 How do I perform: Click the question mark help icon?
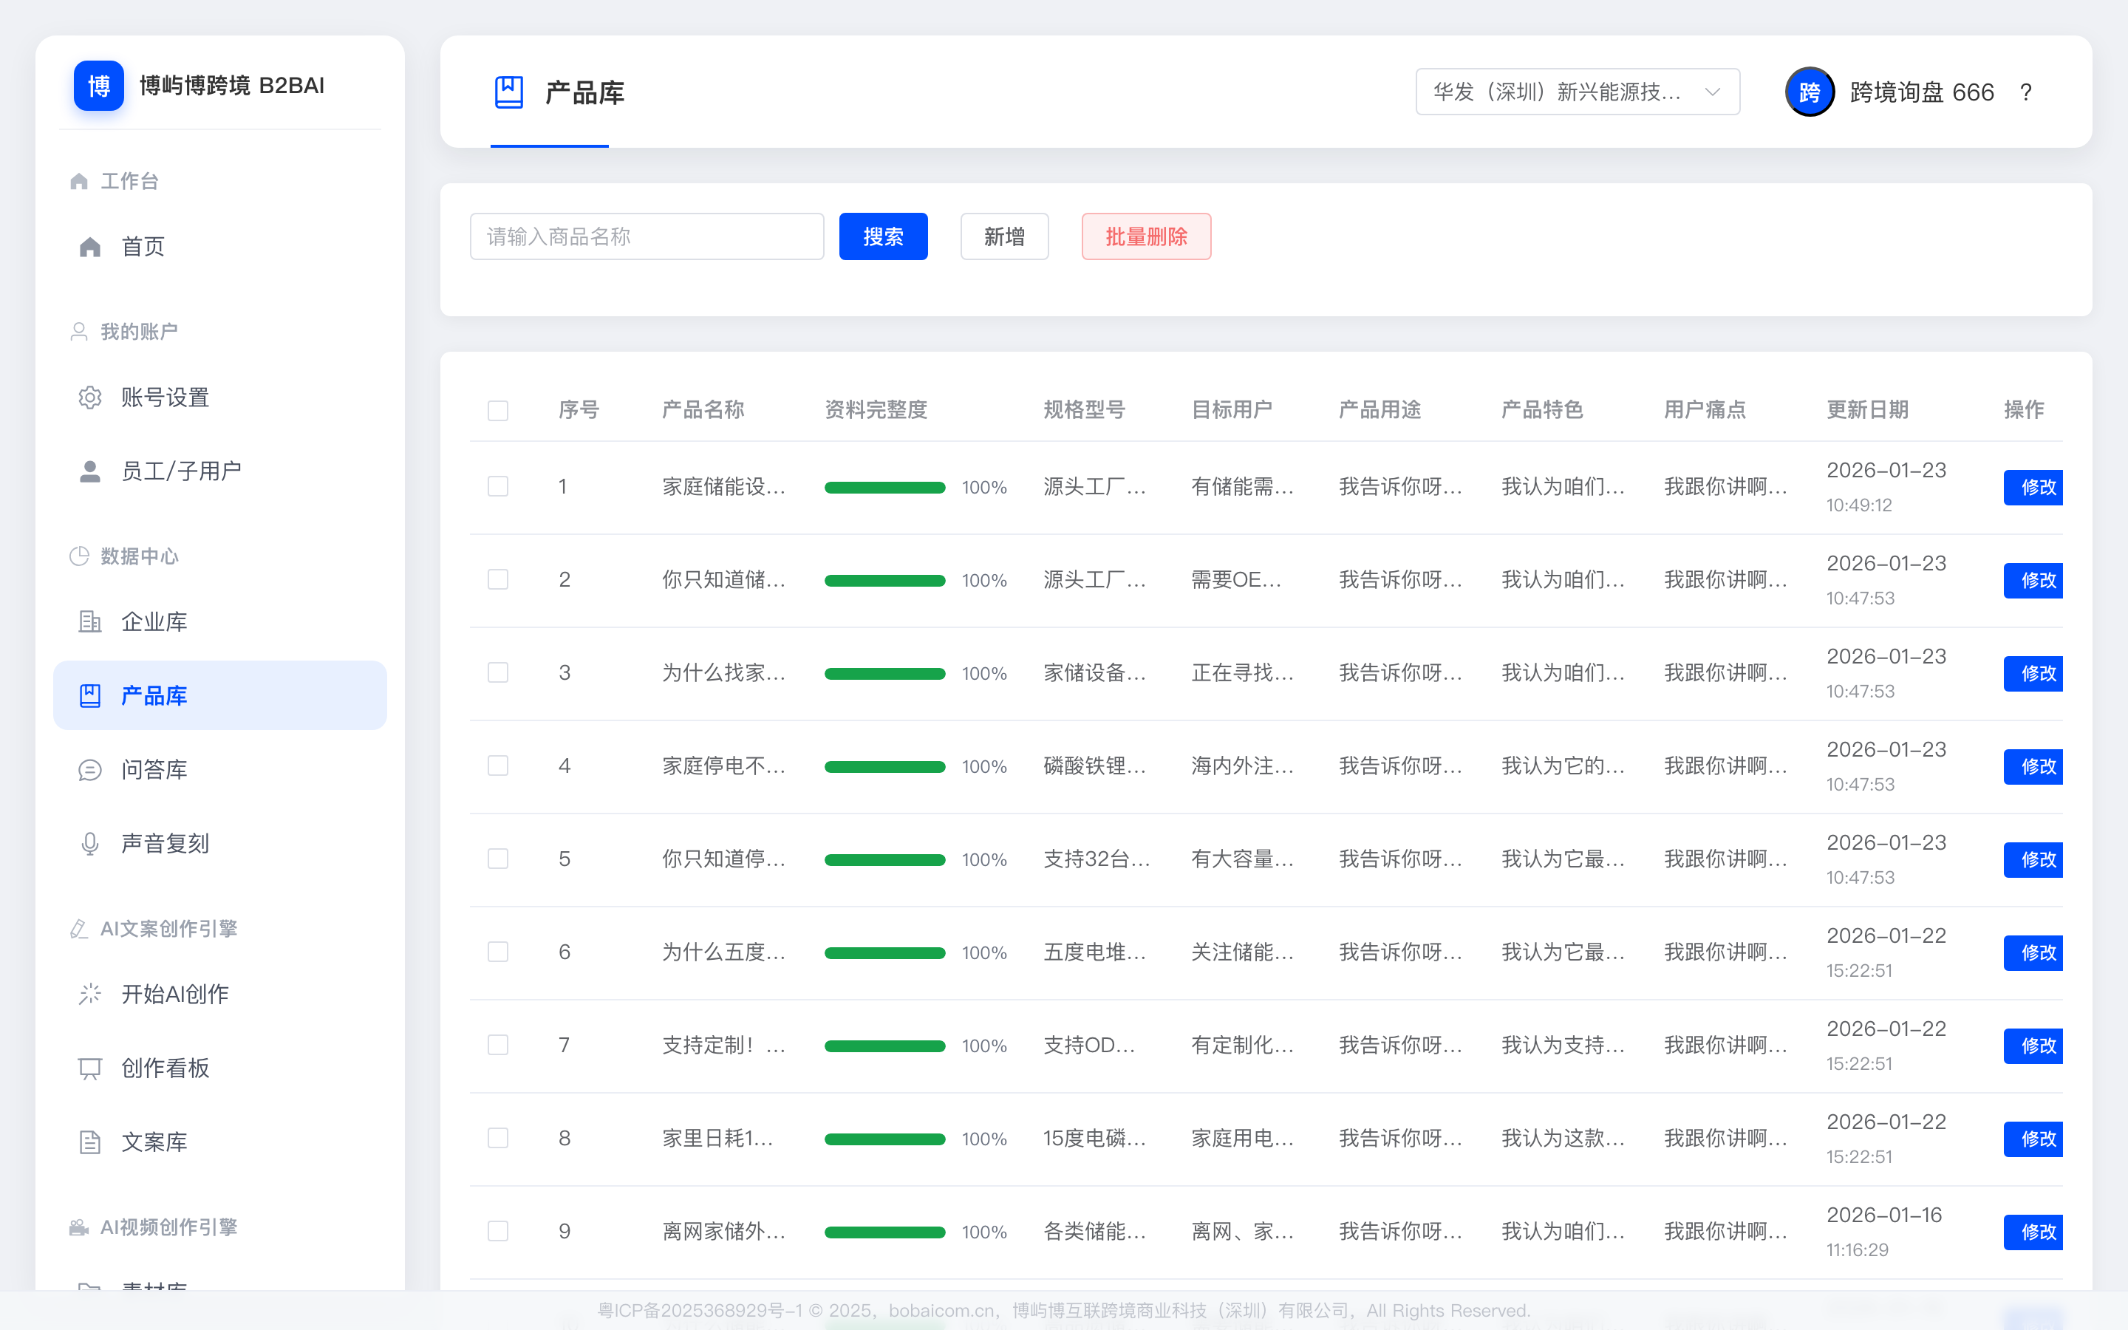pos(2026,92)
